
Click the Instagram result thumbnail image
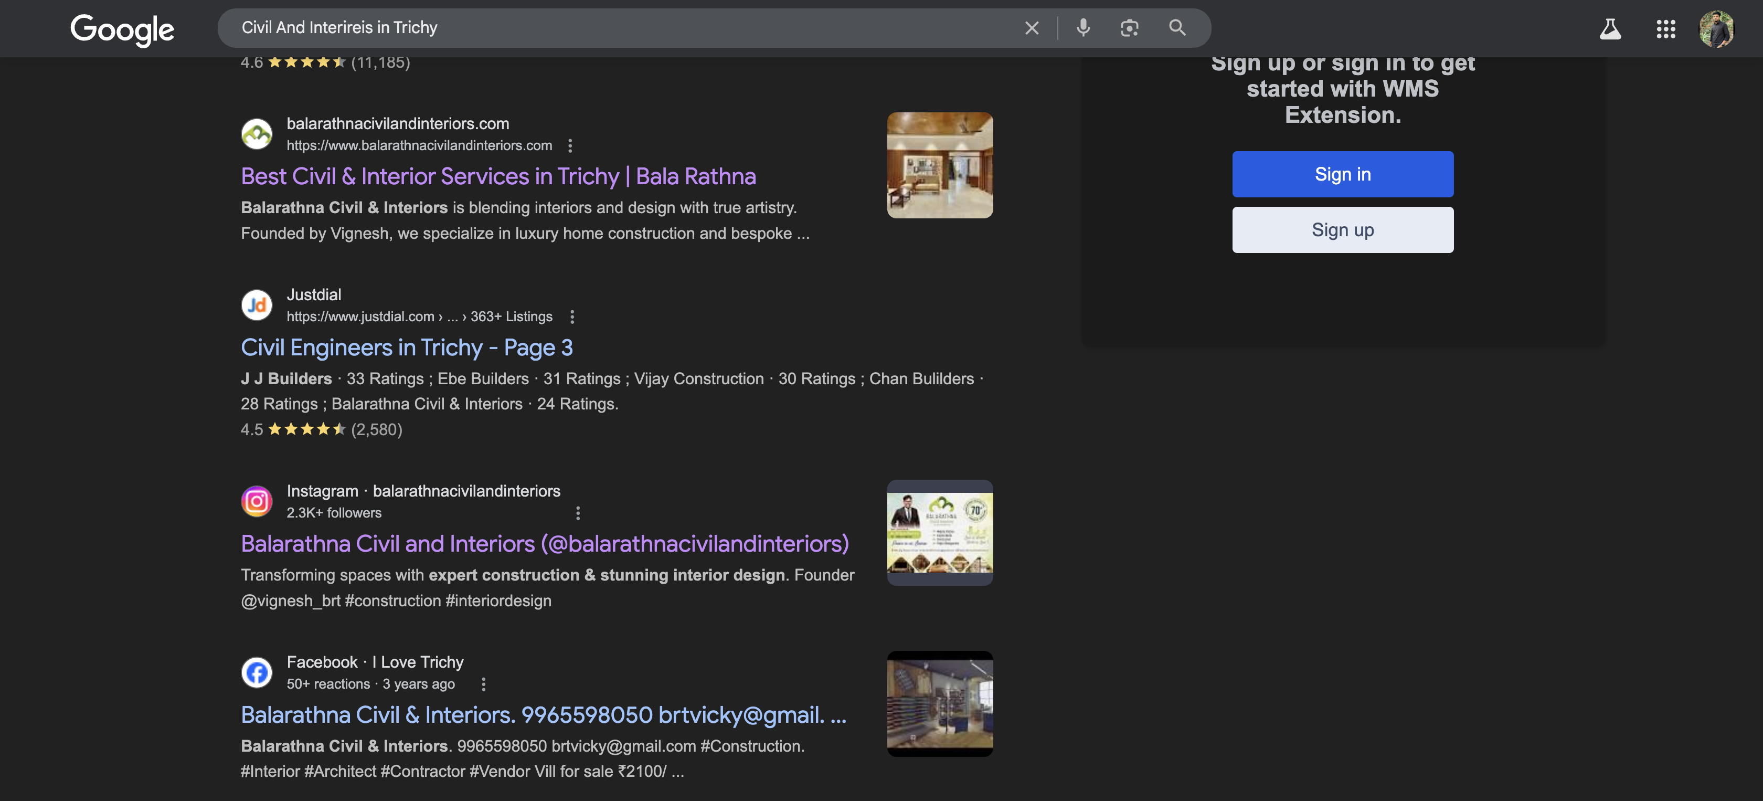pyautogui.click(x=939, y=533)
